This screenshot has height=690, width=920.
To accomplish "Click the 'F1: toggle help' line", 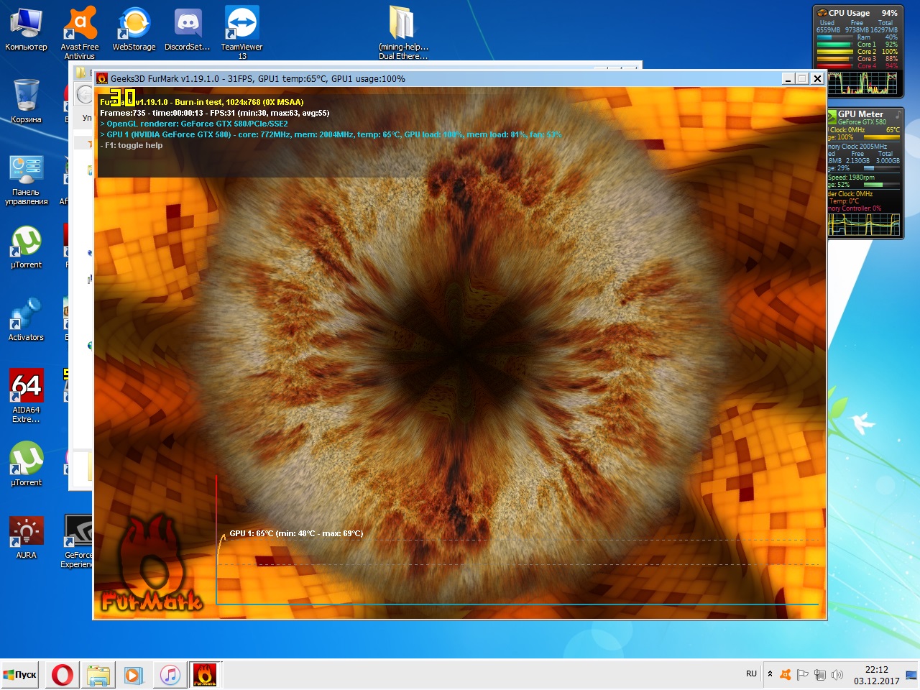I will tap(131, 145).
